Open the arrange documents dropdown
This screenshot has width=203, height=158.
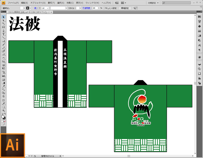[x=123, y=3]
